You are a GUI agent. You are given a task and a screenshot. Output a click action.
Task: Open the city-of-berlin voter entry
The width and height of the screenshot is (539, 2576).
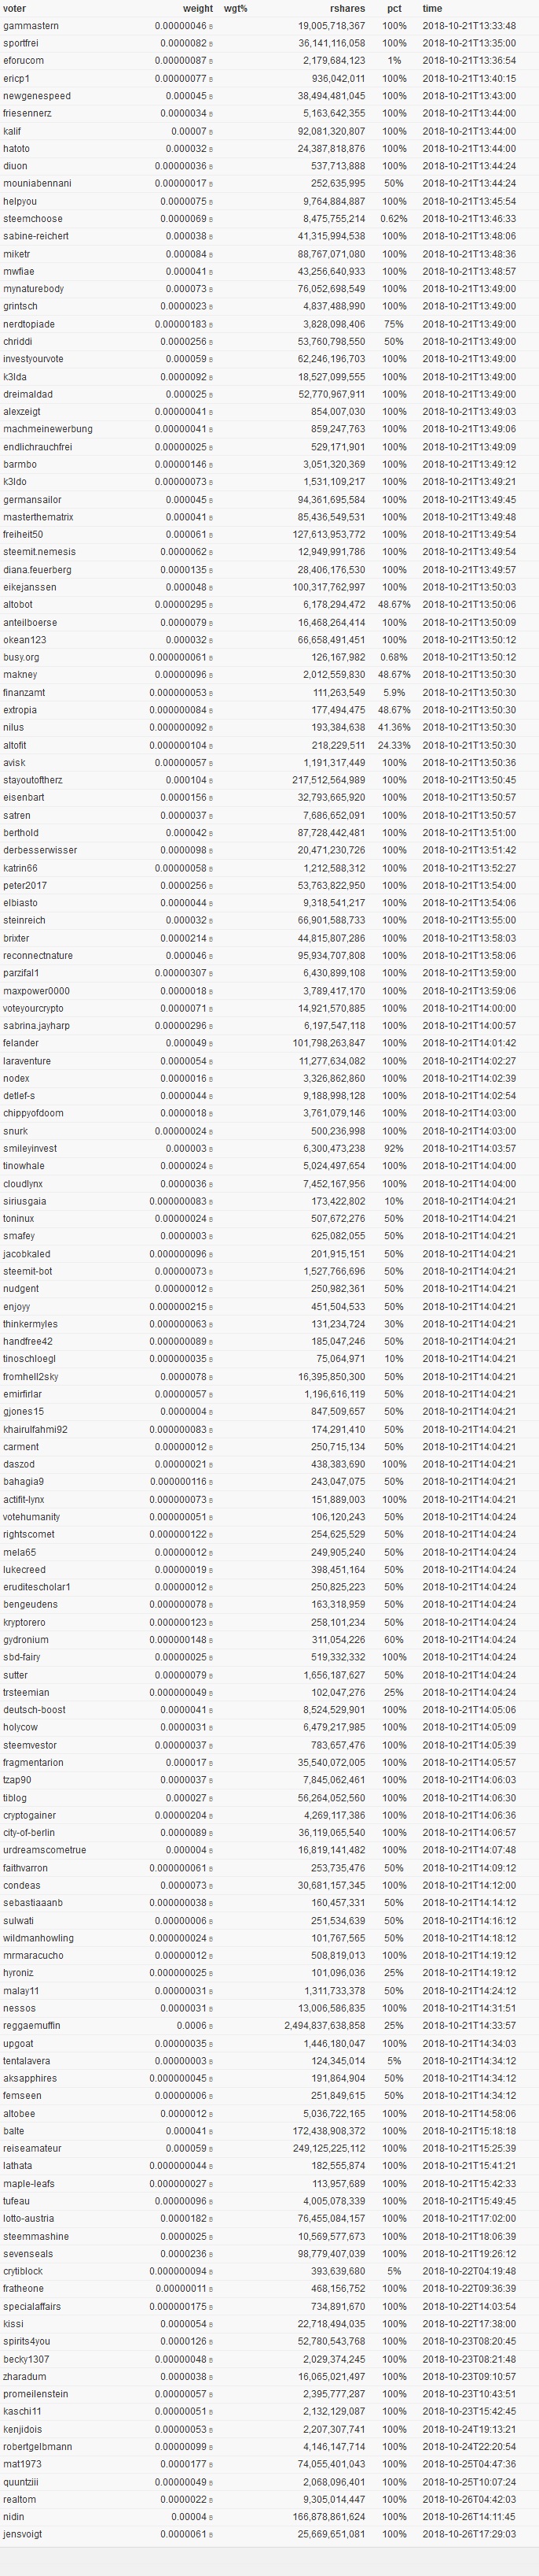29,1833
